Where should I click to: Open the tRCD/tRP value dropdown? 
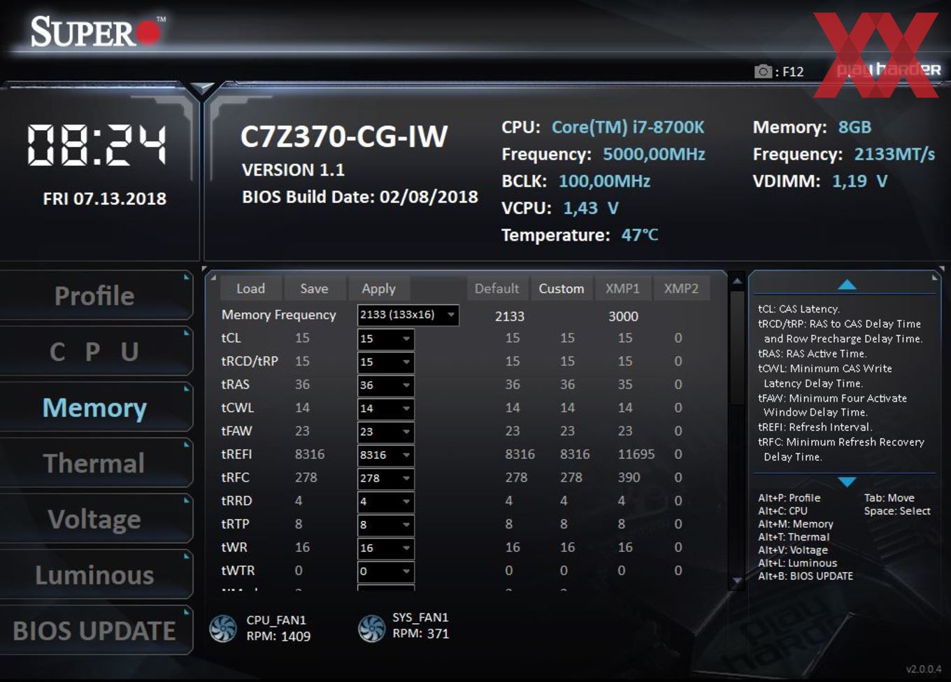pos(386,362)
